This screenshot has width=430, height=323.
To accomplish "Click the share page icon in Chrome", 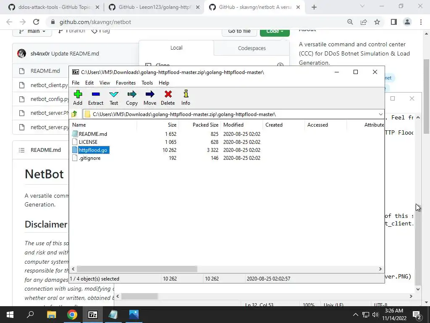I will (364, 22).
